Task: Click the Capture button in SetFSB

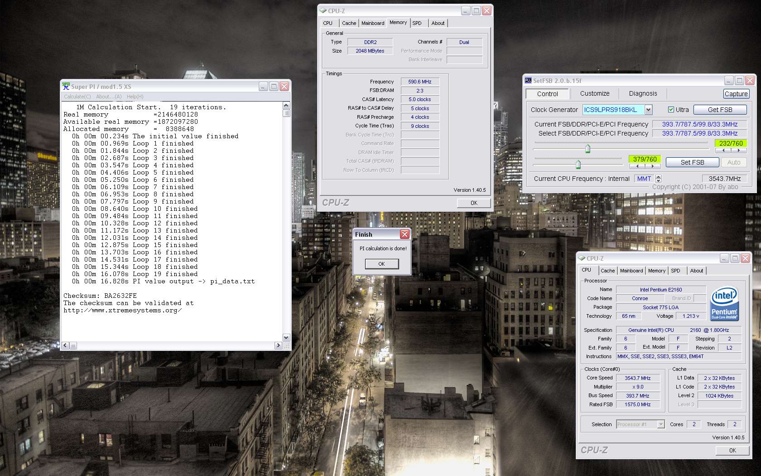Action: (736, 94)
